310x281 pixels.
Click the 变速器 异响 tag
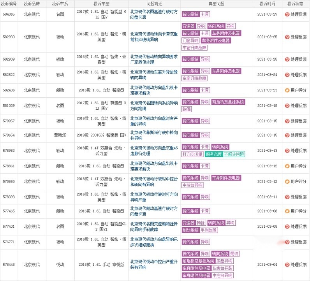194,26
